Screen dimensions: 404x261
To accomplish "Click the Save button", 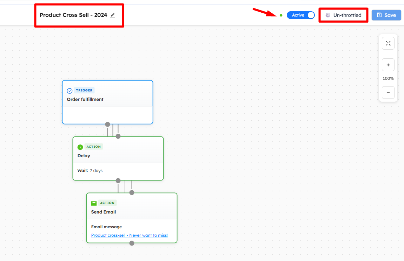I will (x=386, y=15).
